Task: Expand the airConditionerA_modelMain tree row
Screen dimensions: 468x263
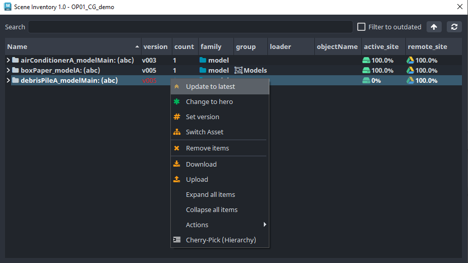Action: [8, 60]
